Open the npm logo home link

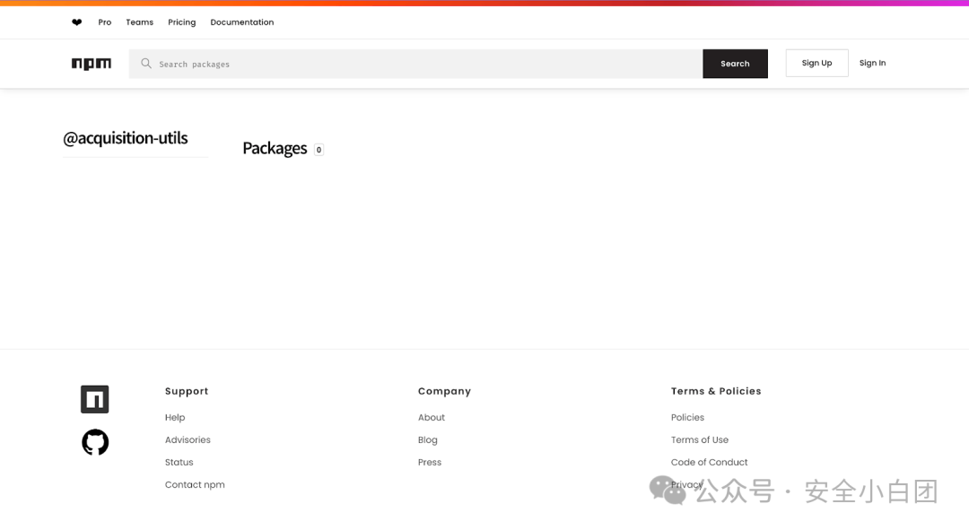pyautogui.click(x=92, y=64)
